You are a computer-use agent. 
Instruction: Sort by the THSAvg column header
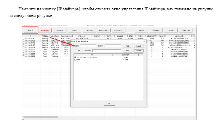[x=140, y=36]
